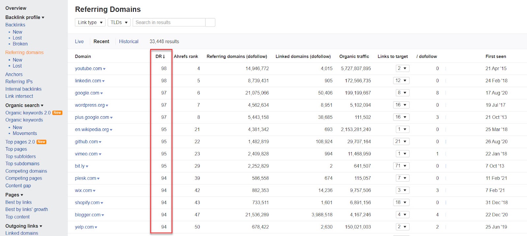Image resolution: width=527 pixels, height=236 pixels.
Task: Open Top subfolders in sidebar
Action: click(x=20, y=156)
